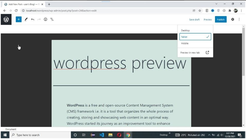Open Visual Studio Code from taskbar
The width and height of the screenshot is (246, 139).
point(102,135)
